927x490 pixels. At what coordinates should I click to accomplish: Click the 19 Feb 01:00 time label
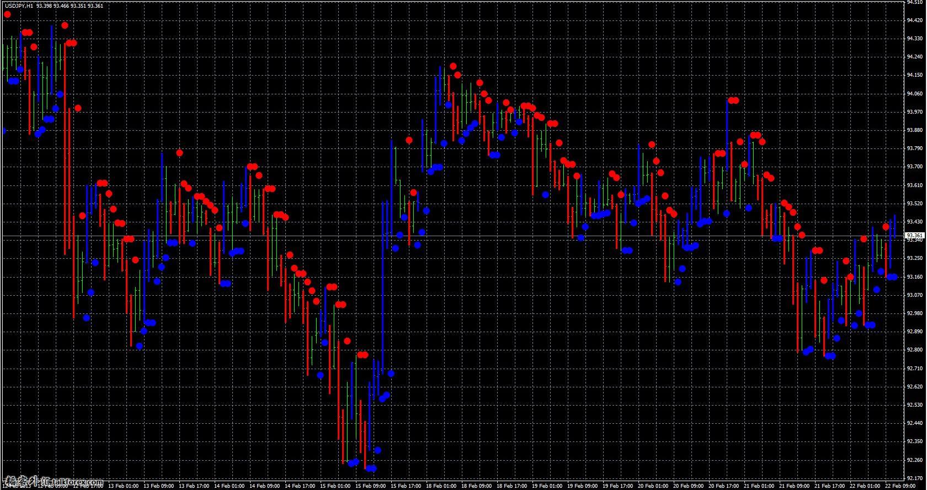tap(547, 486)
